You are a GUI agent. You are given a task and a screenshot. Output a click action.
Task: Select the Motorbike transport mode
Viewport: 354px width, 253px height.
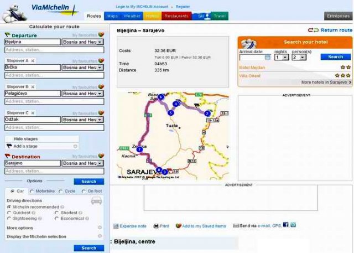click(32, 192)
